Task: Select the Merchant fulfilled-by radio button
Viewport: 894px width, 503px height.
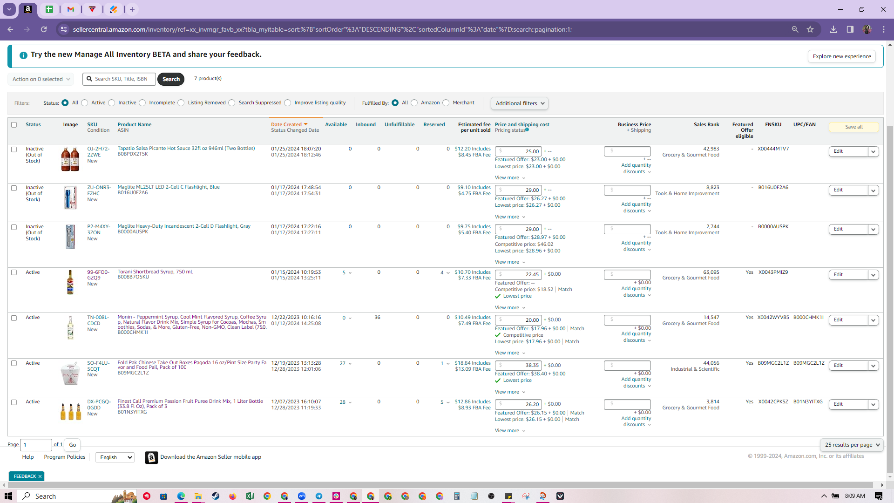Action: [x=446, y=103]
